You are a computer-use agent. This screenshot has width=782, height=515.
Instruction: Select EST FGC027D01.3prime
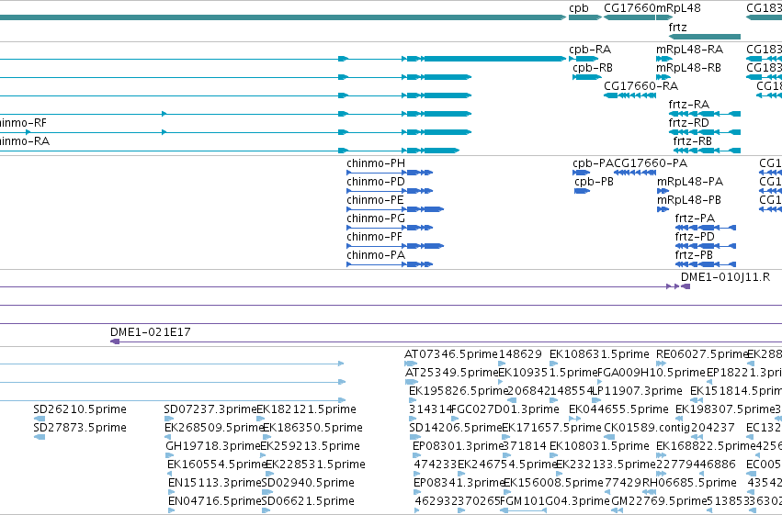[454, 419]
